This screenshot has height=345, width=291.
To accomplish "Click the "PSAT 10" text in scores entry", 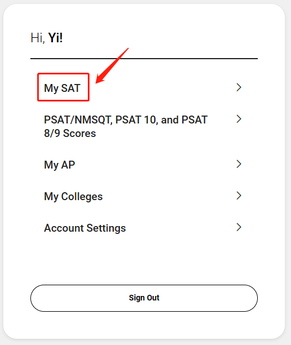I will 136,120.
